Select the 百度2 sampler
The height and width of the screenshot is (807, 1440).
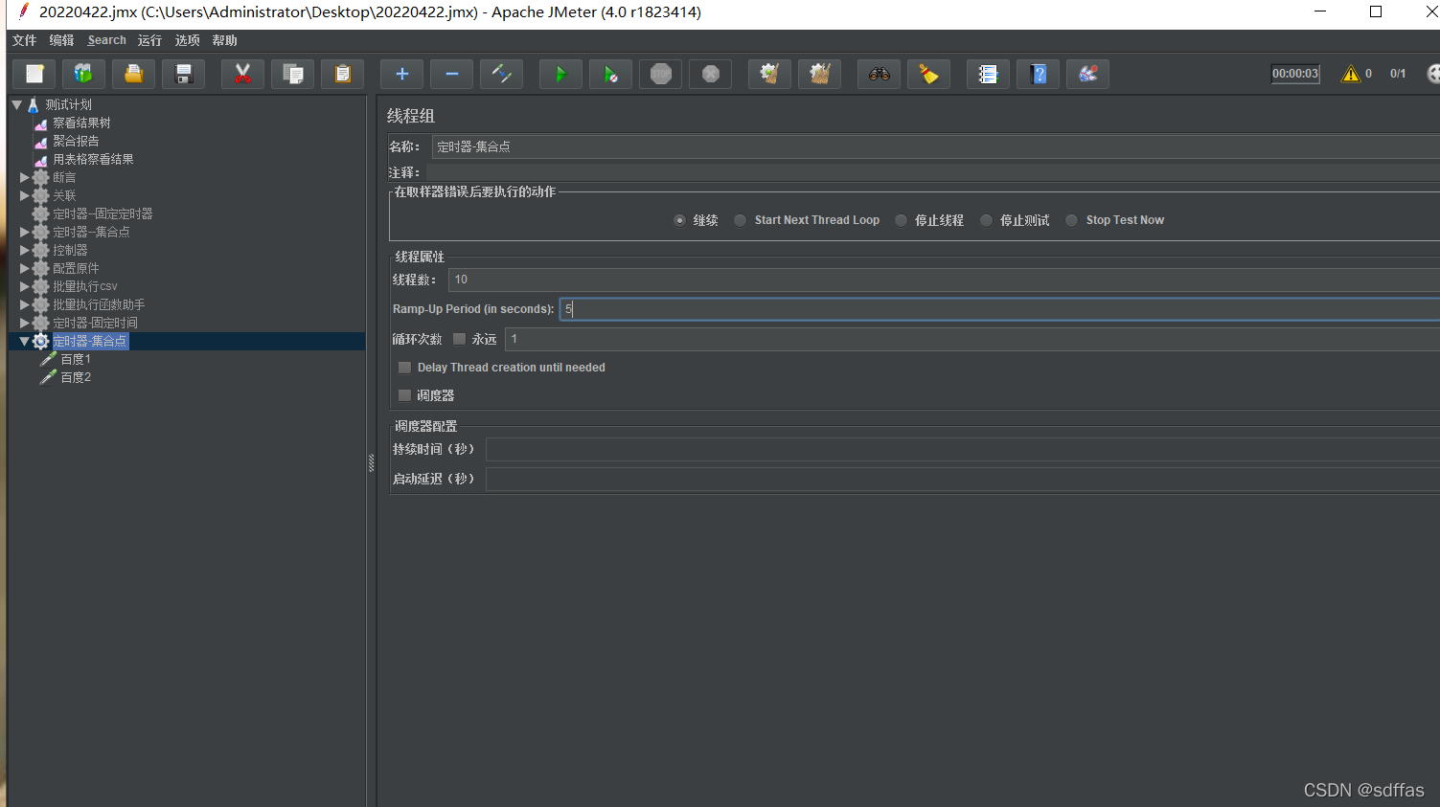click(76, 377)
